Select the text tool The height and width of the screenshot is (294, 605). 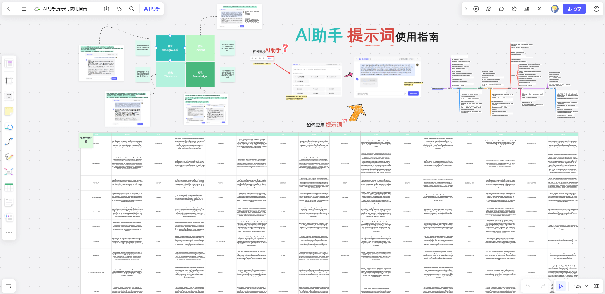coord(9,96)
